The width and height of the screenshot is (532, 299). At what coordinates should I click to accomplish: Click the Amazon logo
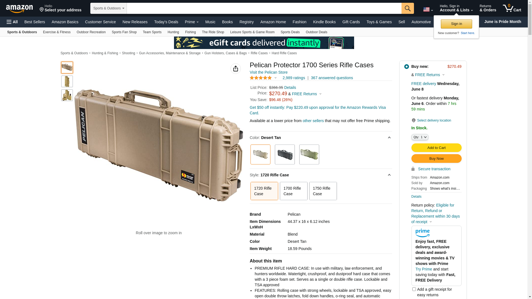19,9
